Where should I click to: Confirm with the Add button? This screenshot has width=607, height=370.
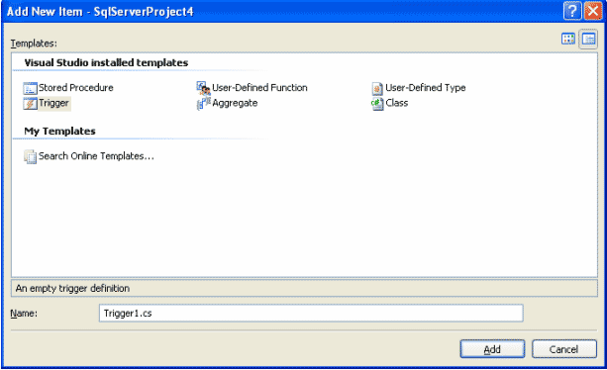click(492, 349)
